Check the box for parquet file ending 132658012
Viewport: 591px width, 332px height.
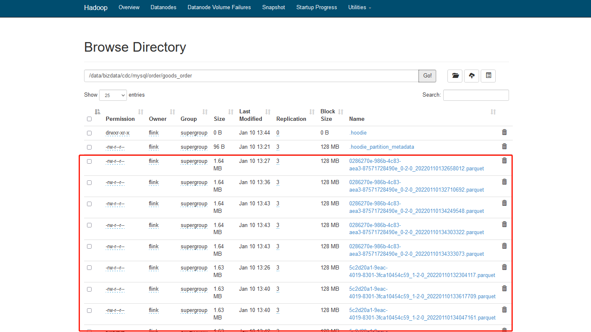(x=89, y=162)
